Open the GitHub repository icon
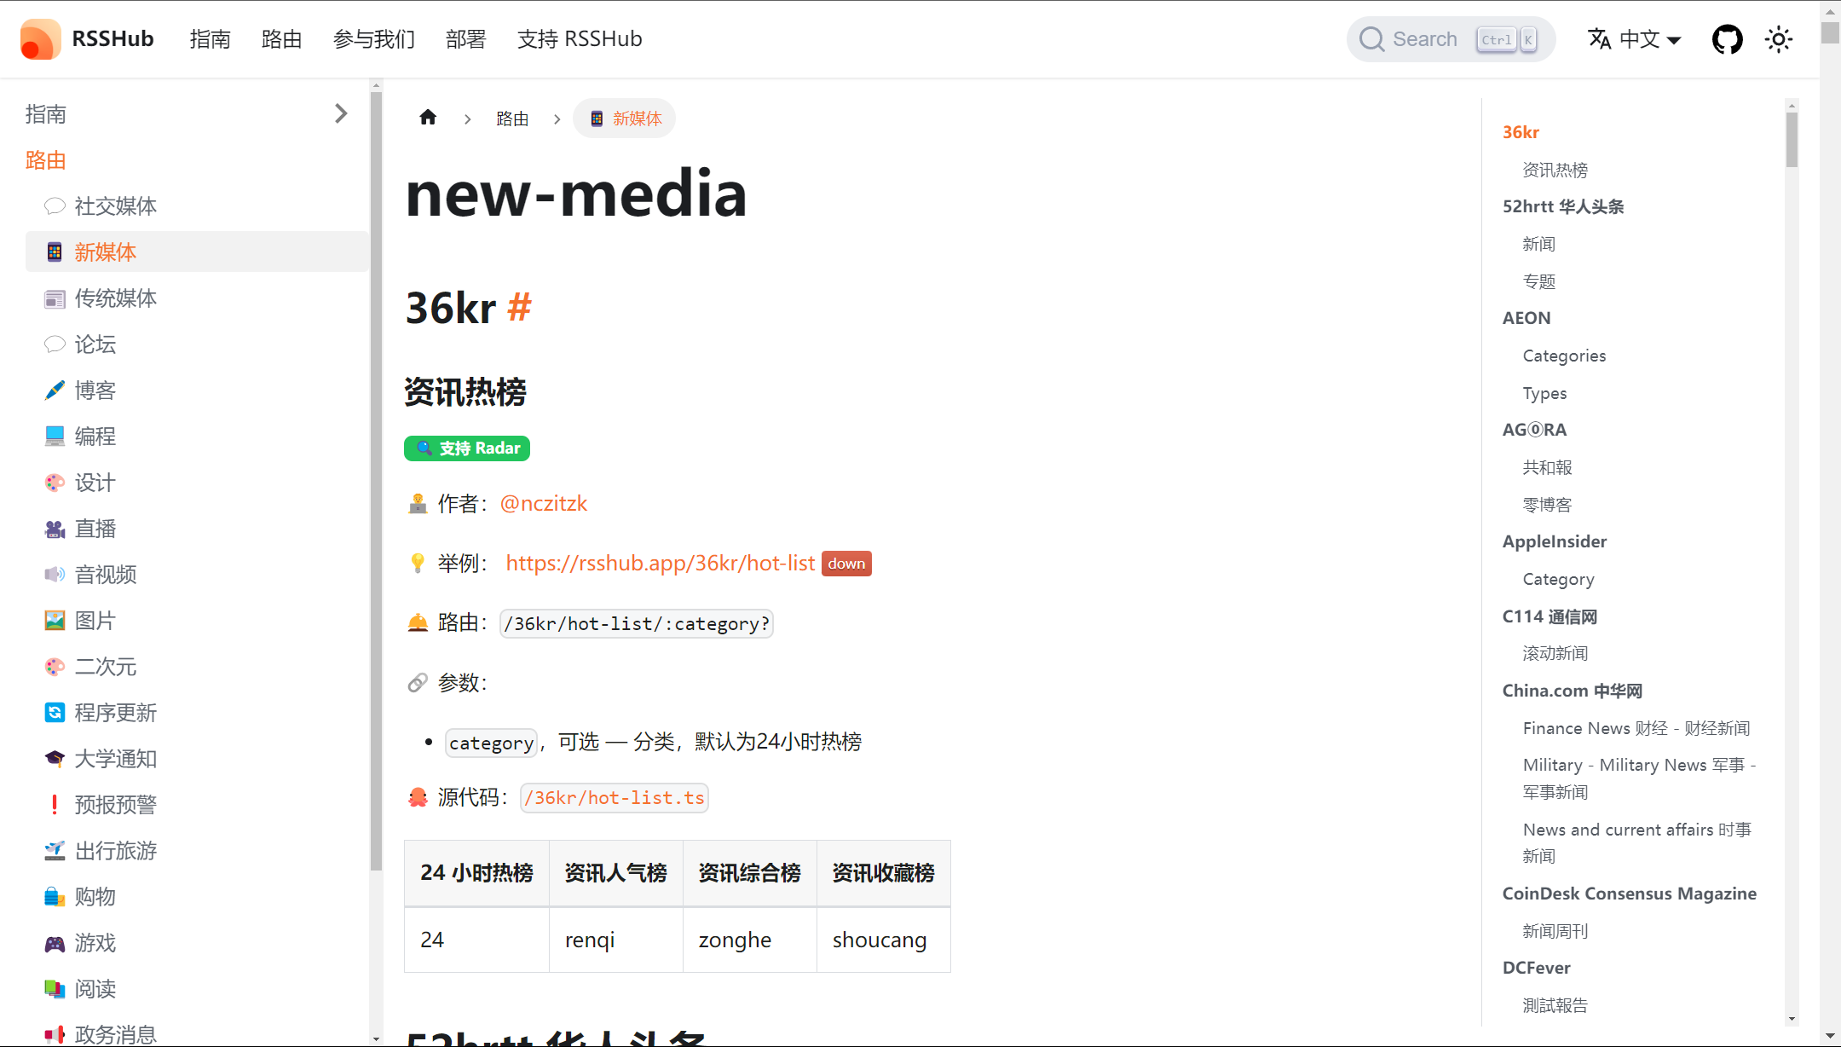 click(1727, 39)
